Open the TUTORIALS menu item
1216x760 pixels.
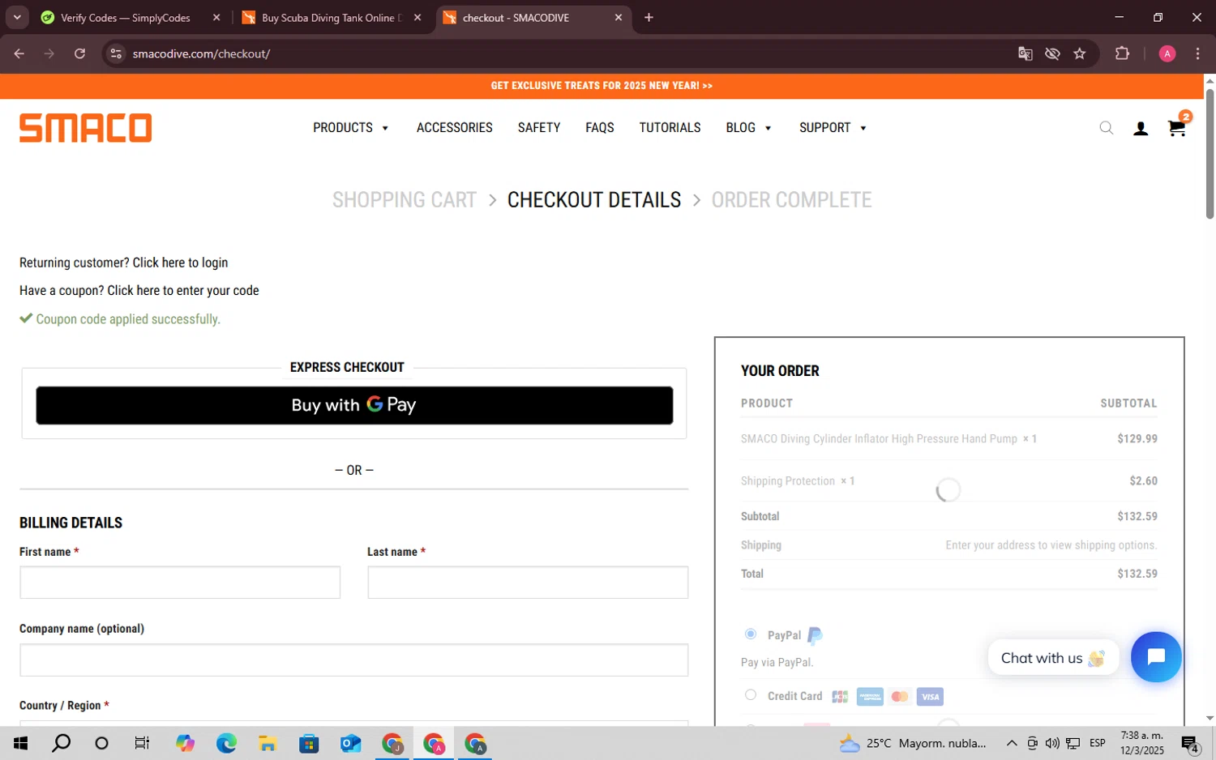click(670, 128)
